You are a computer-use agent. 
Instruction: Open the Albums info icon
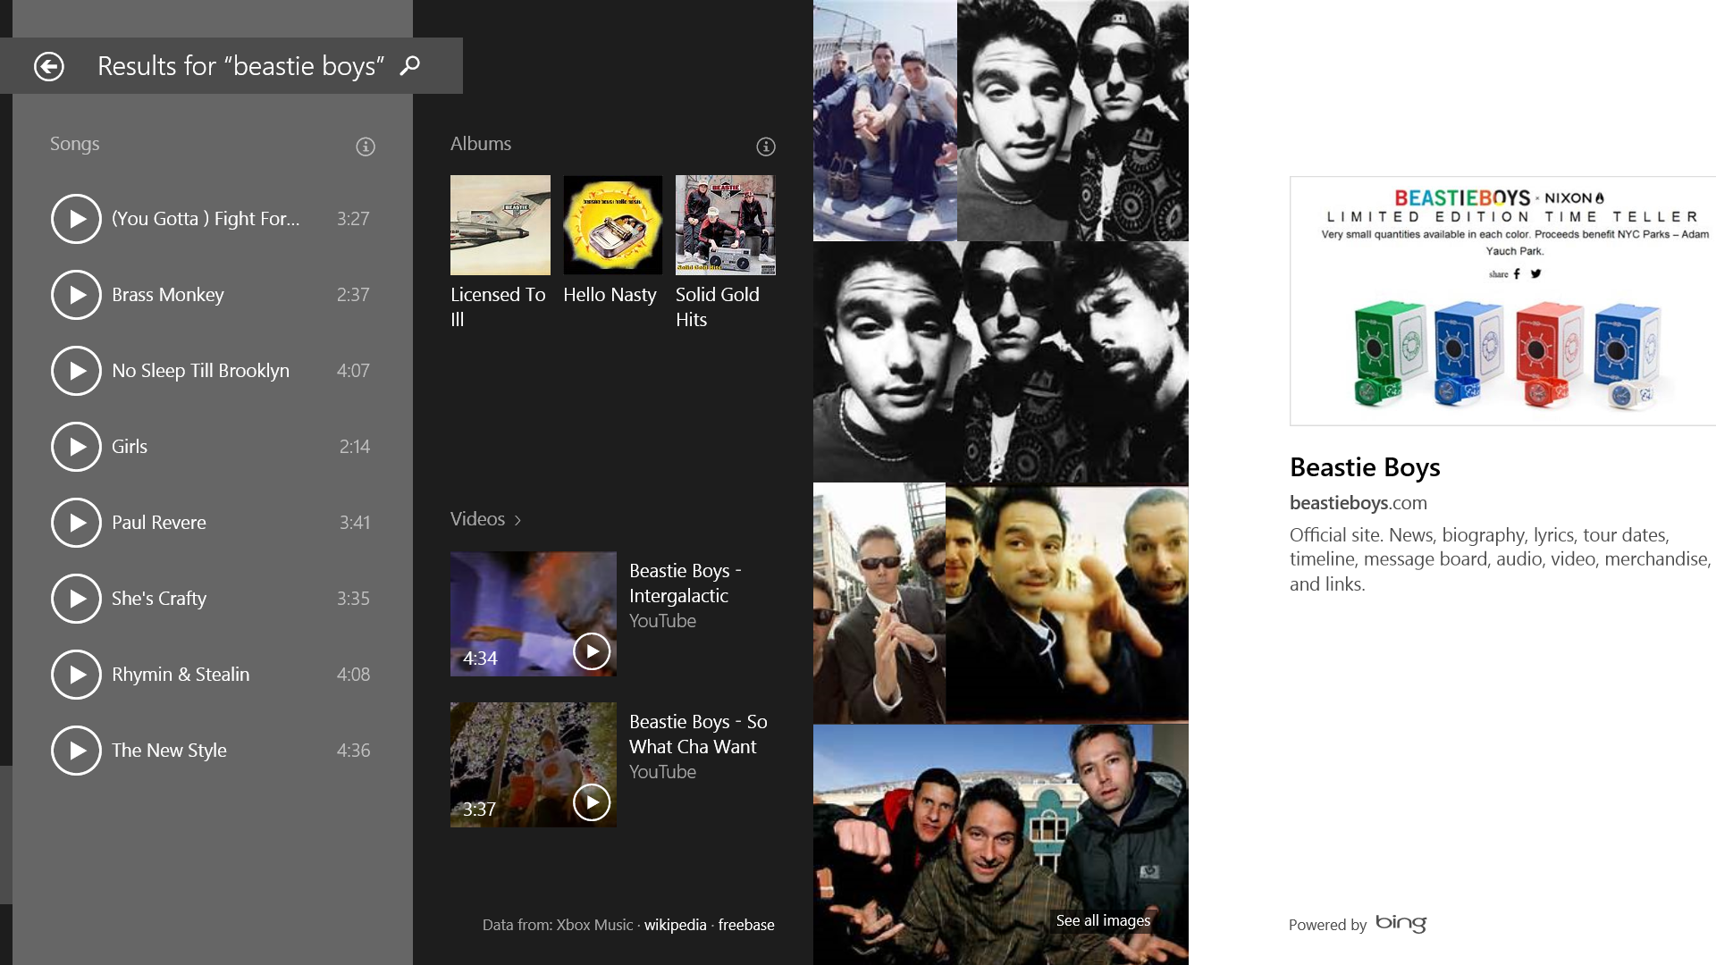pyautogui.click(x=766, y=147)
